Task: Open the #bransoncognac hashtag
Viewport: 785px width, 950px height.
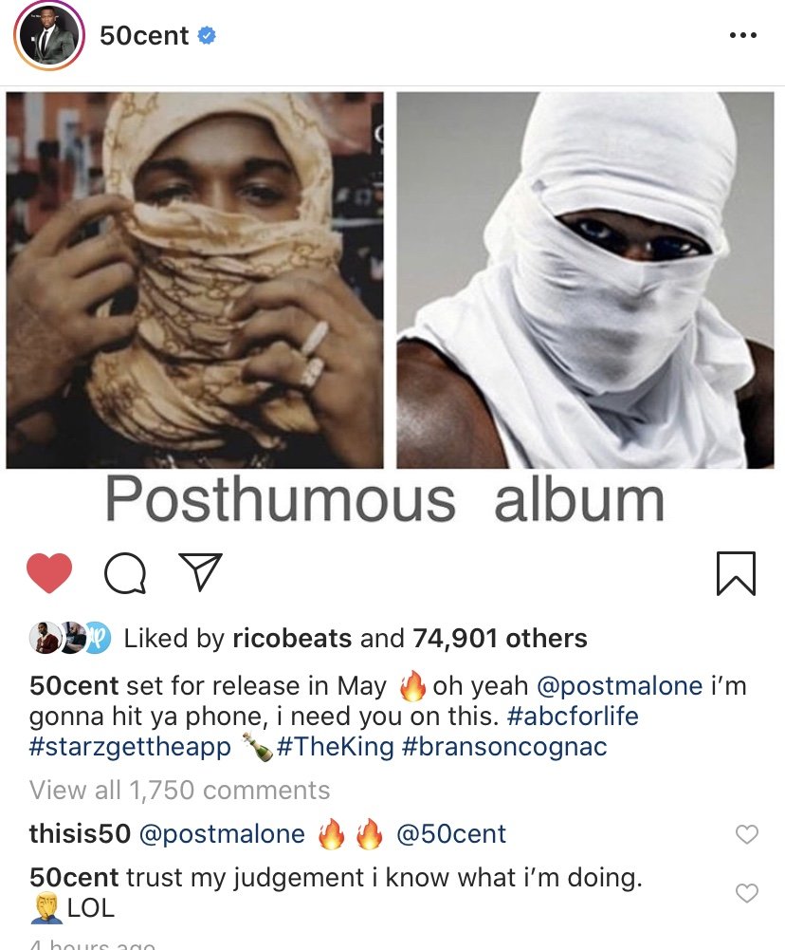Action: (x=504, y=746)
